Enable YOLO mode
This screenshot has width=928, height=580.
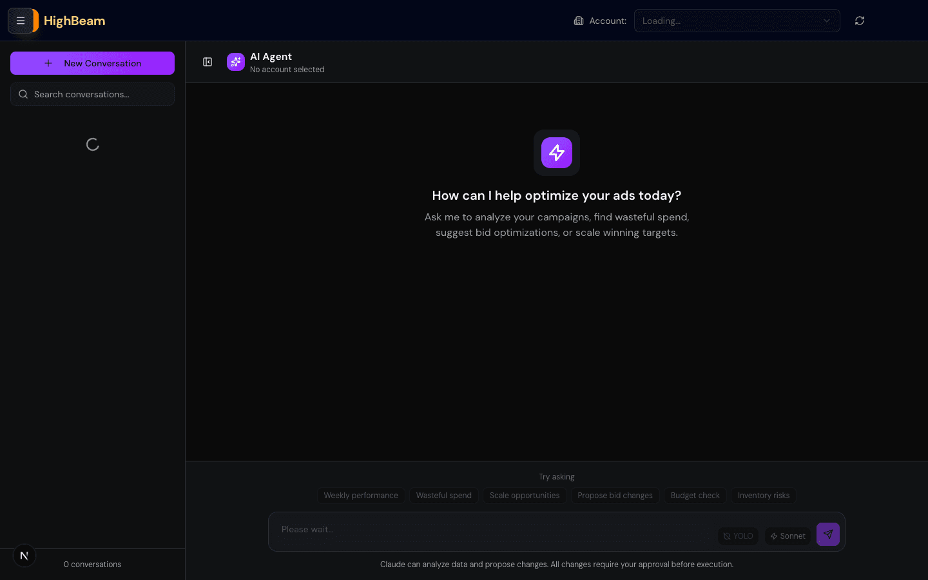[737, 536]
